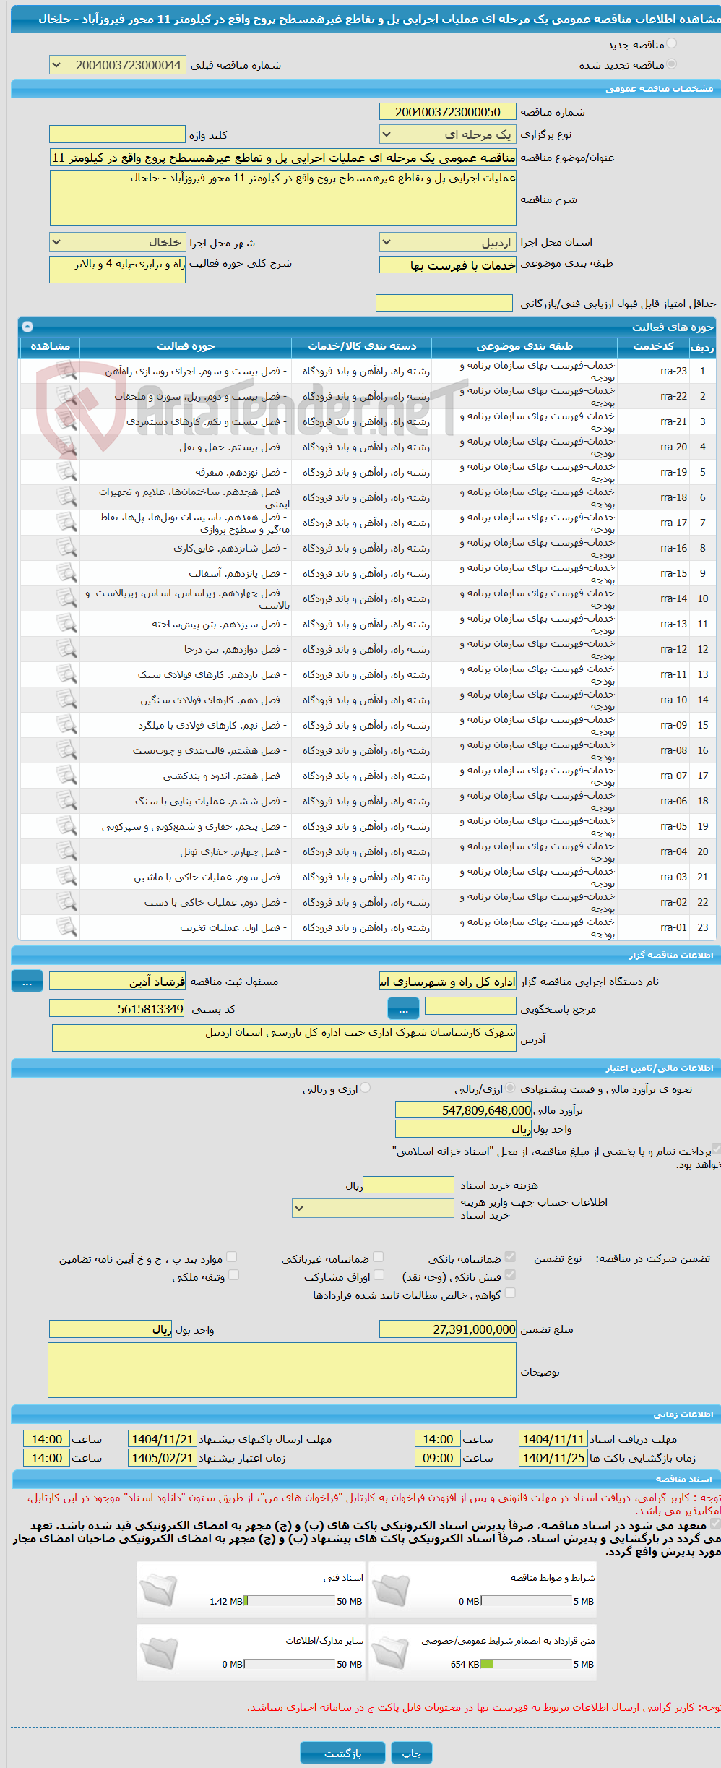Click the شرایط و ضوابط size progress bar

tap(527, 1601)
